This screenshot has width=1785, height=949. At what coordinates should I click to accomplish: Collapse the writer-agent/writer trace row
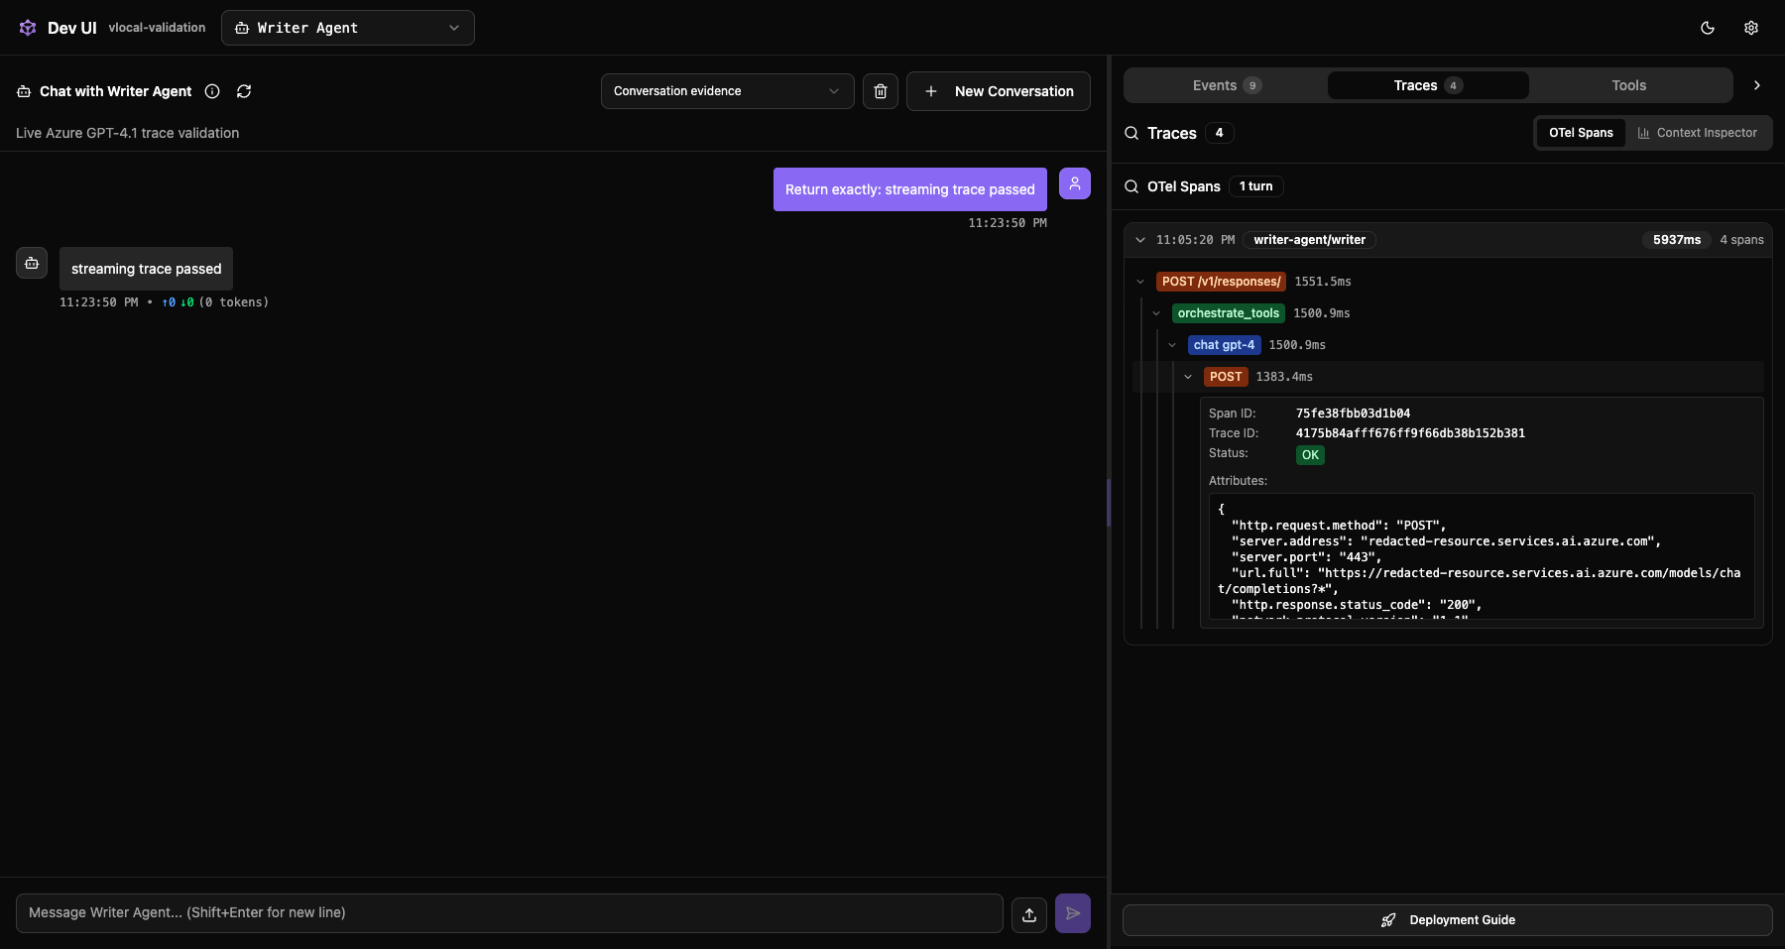coord(1140,240)
